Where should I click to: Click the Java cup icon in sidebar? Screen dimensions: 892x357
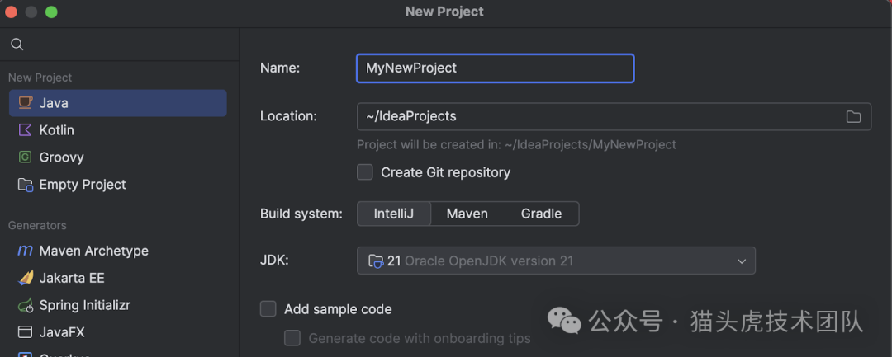point(26,103)
